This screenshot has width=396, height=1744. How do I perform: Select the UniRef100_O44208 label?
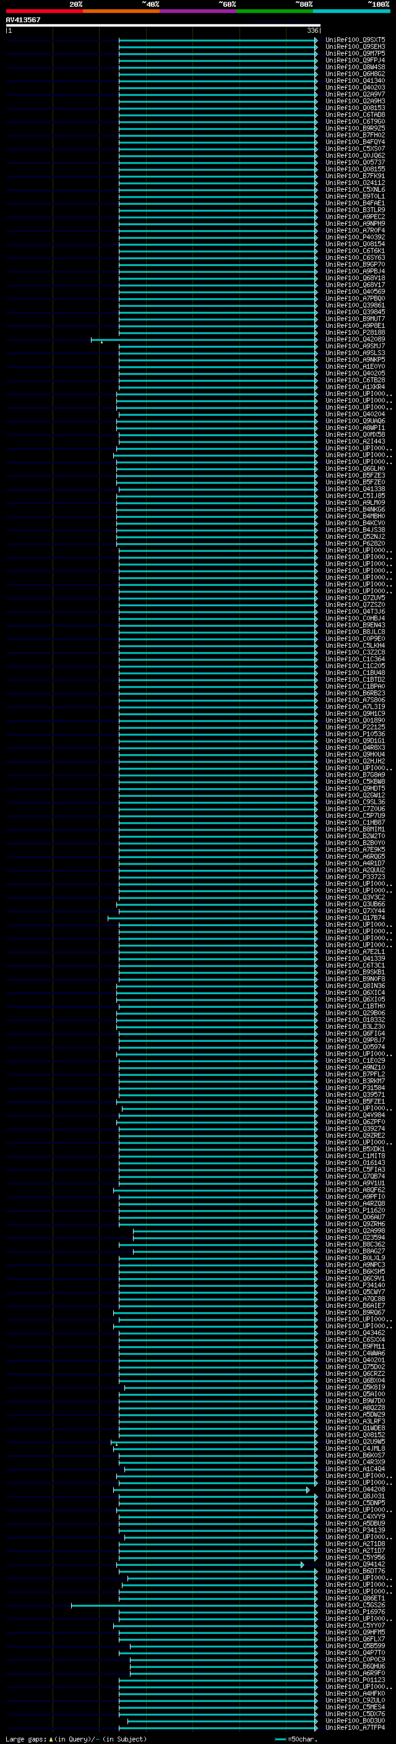[x=355, y=1490]
